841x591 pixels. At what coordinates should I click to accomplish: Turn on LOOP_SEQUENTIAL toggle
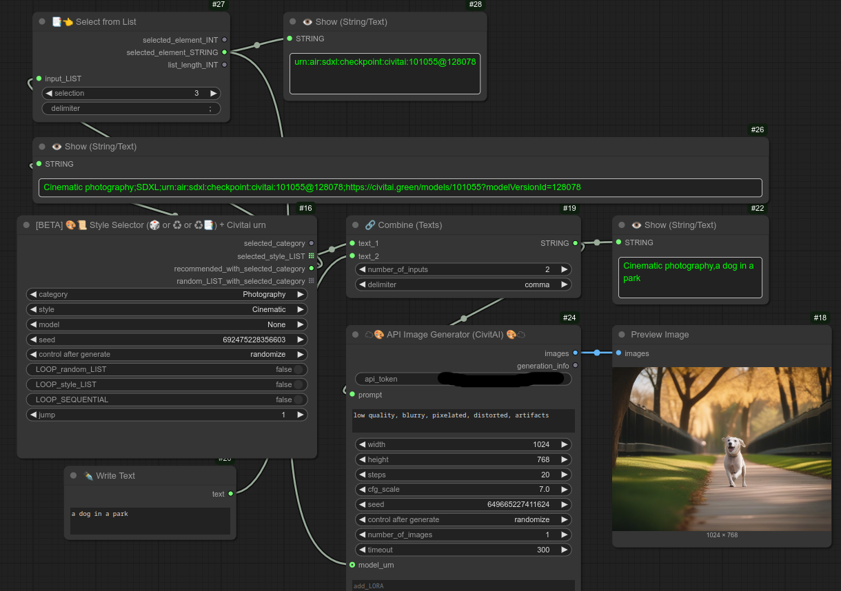tap(298, 400)
